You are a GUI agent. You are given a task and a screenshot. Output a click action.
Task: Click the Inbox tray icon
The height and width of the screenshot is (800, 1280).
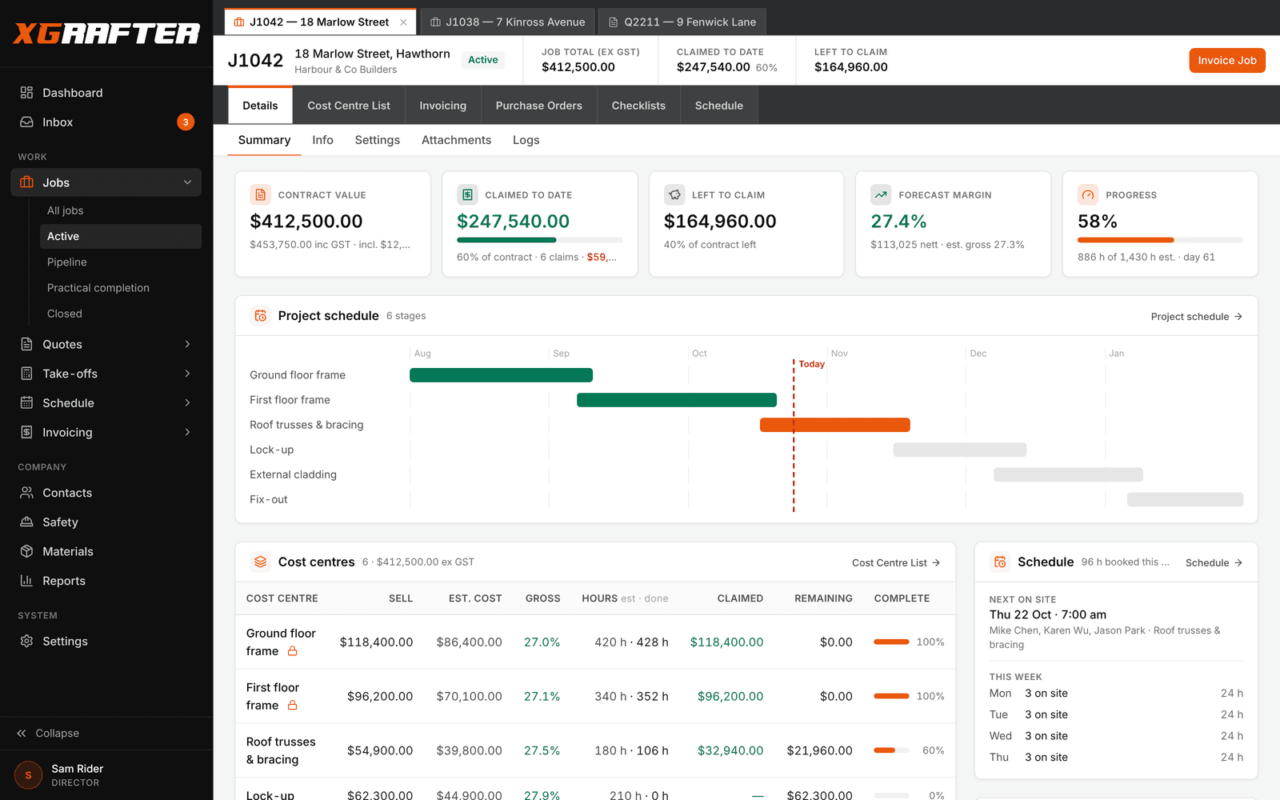click(x=26, y=122)
